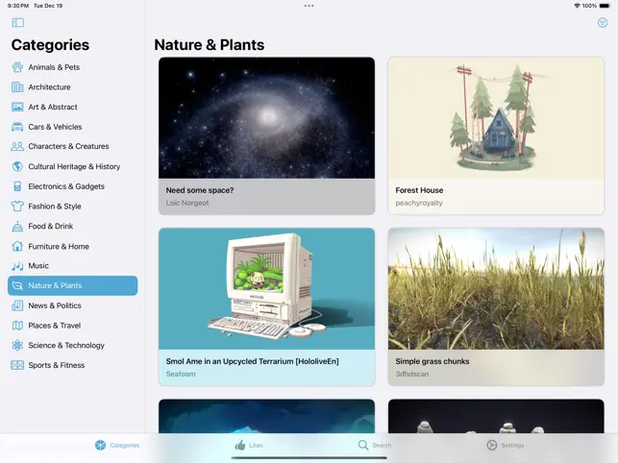Click the car icon for Cars & Vehicles
Viewport: 618px width, 463px height.
(x=17, y=127)
